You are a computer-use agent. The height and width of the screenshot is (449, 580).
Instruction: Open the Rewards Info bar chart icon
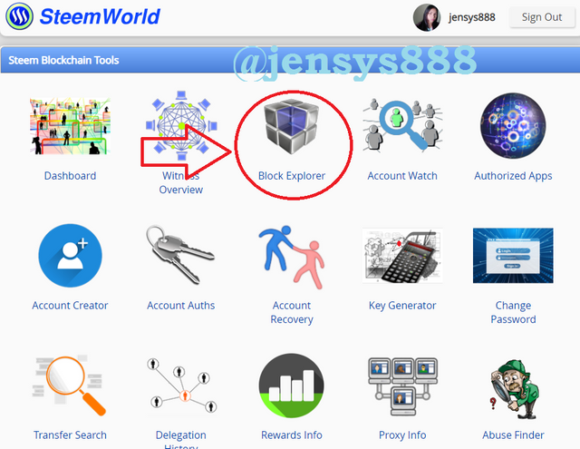coord(292,386)
